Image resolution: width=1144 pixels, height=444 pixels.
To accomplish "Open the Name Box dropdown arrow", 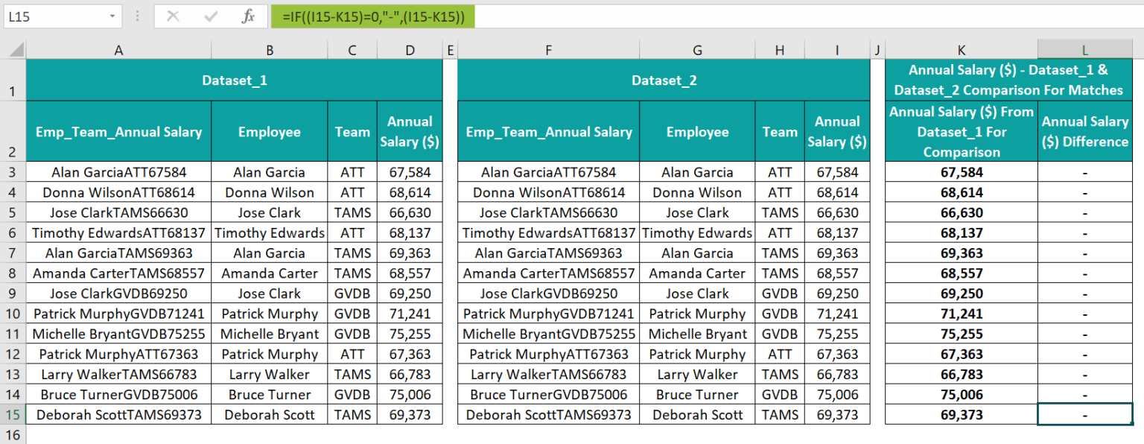I will [x=112, y=16].
